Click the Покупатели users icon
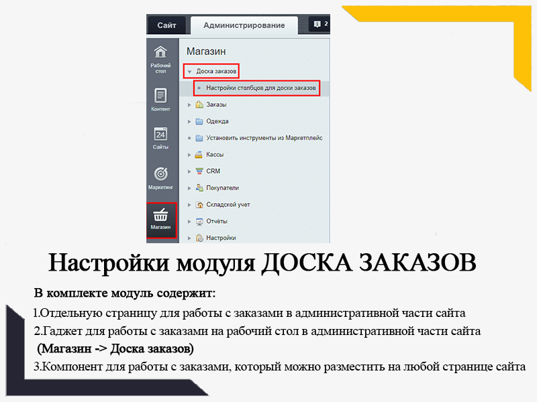Viewport: 537px width, 402px height. pyautogui.click(x=199, y=188)
